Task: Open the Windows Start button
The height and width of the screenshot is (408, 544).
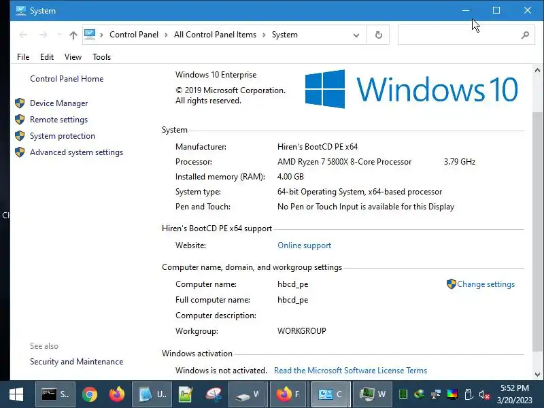Action: pyautogui.click(x=16, y=394)
